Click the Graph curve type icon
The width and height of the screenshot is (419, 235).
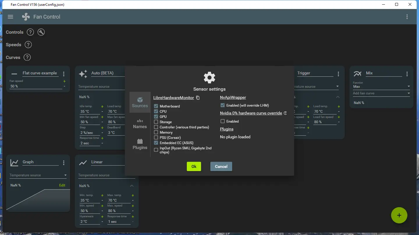14,163
